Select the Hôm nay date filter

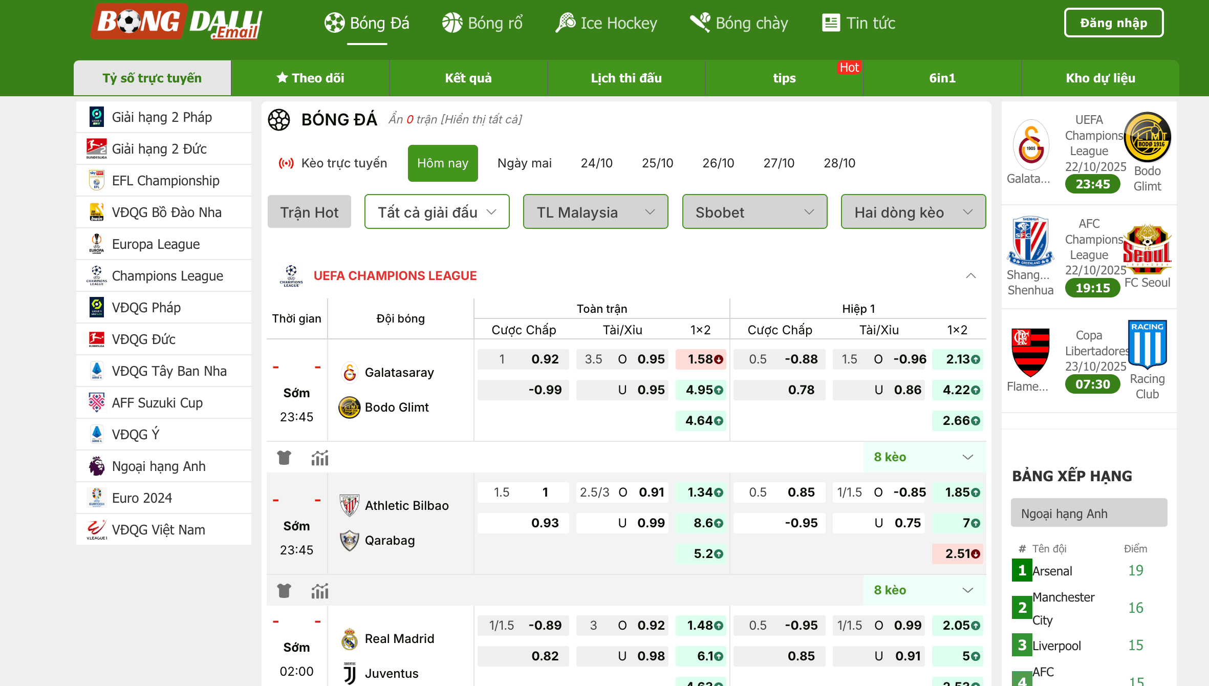[442, 163]
